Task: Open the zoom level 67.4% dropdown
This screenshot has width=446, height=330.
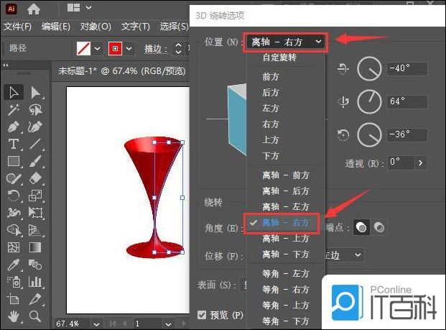Action: 97,324
